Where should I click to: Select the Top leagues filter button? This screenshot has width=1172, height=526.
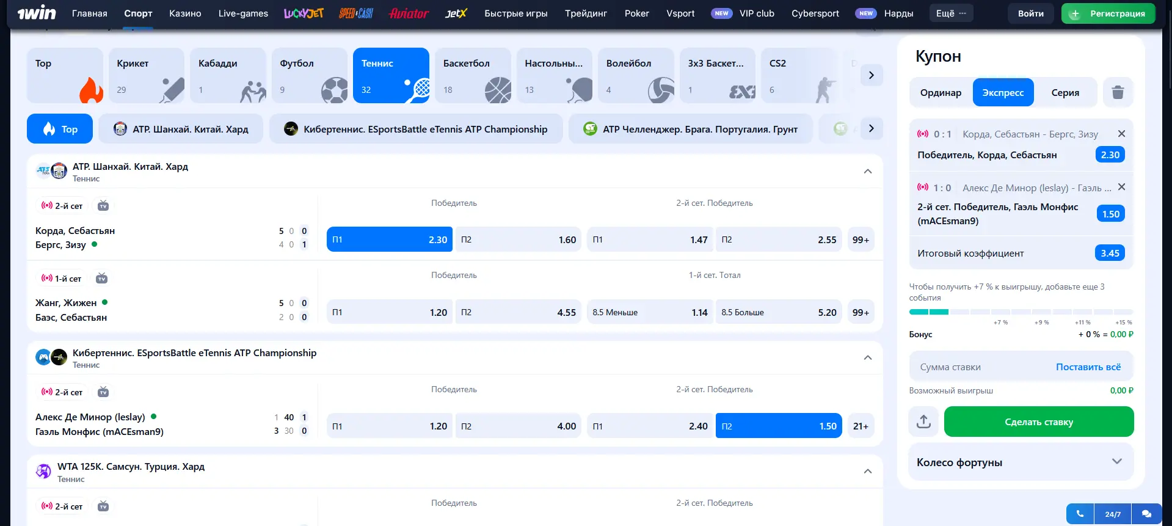tap(60, 129)
